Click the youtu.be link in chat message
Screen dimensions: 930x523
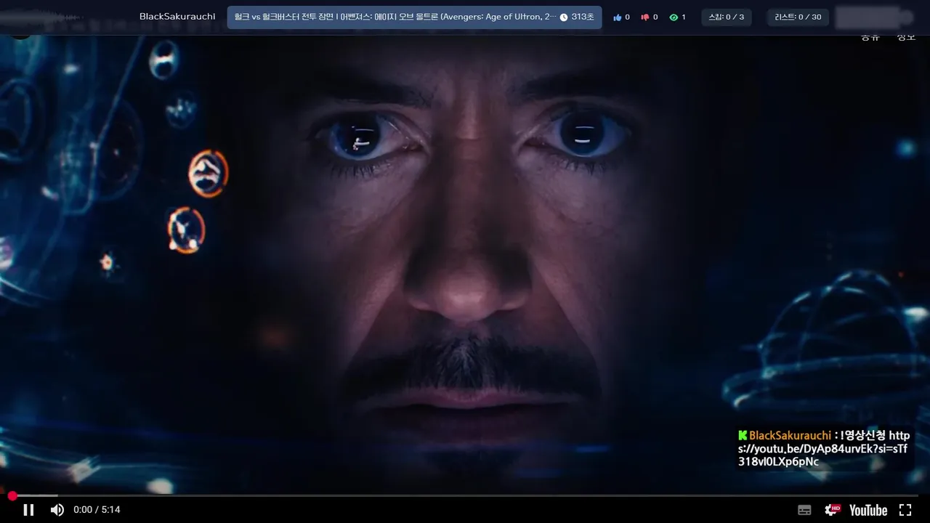pyautogui.click(x=823, y=448)
